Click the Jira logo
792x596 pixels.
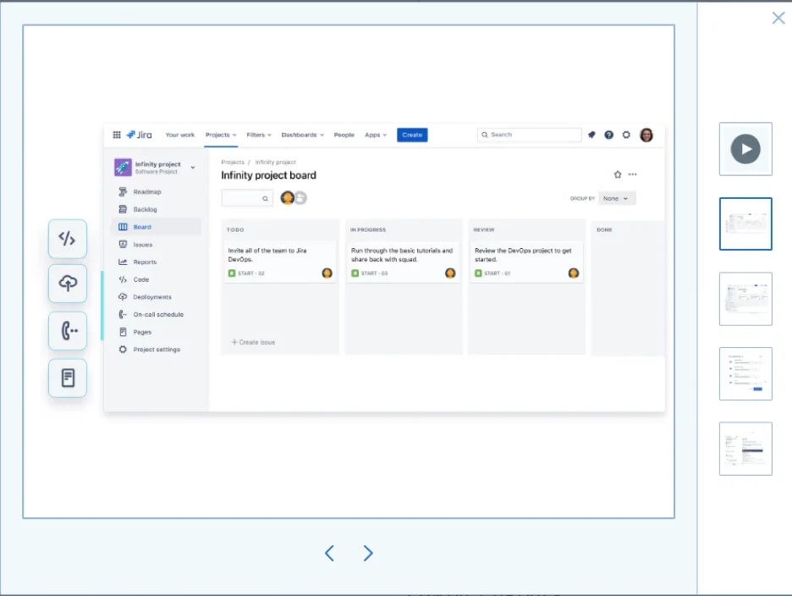click(139, 135)
